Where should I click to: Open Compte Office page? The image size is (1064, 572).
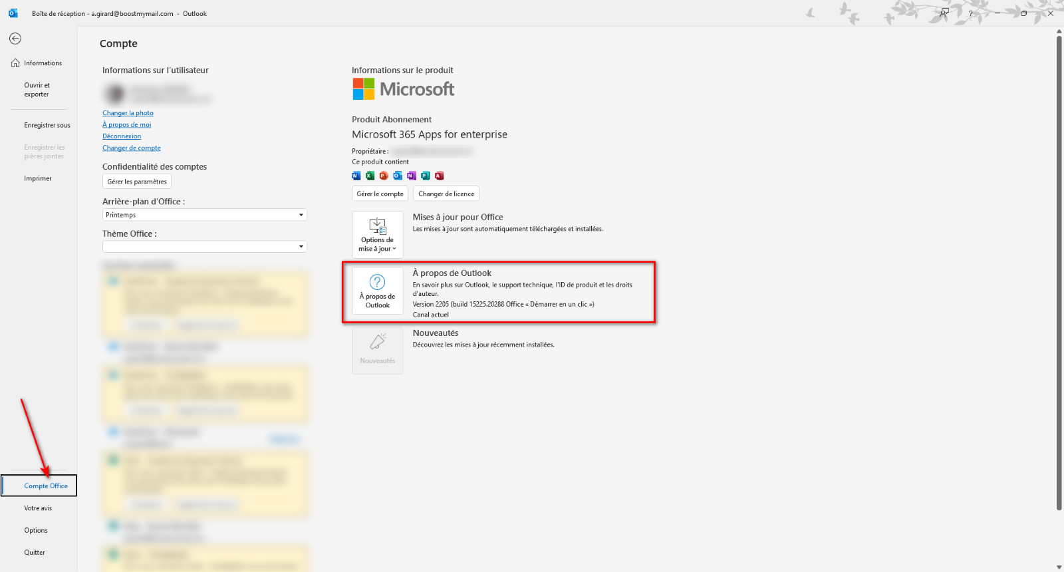[39, 486]
